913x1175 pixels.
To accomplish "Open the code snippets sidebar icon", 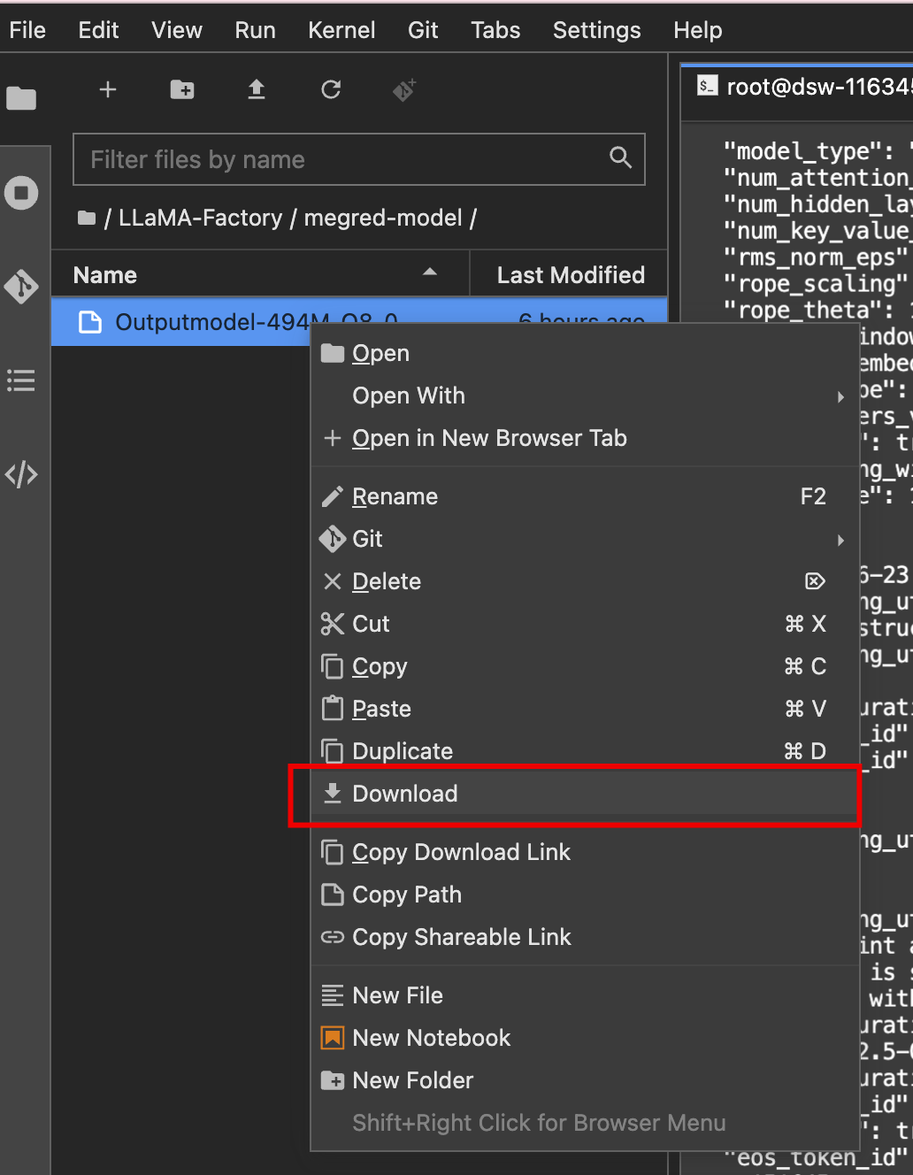I will (21, 474).
